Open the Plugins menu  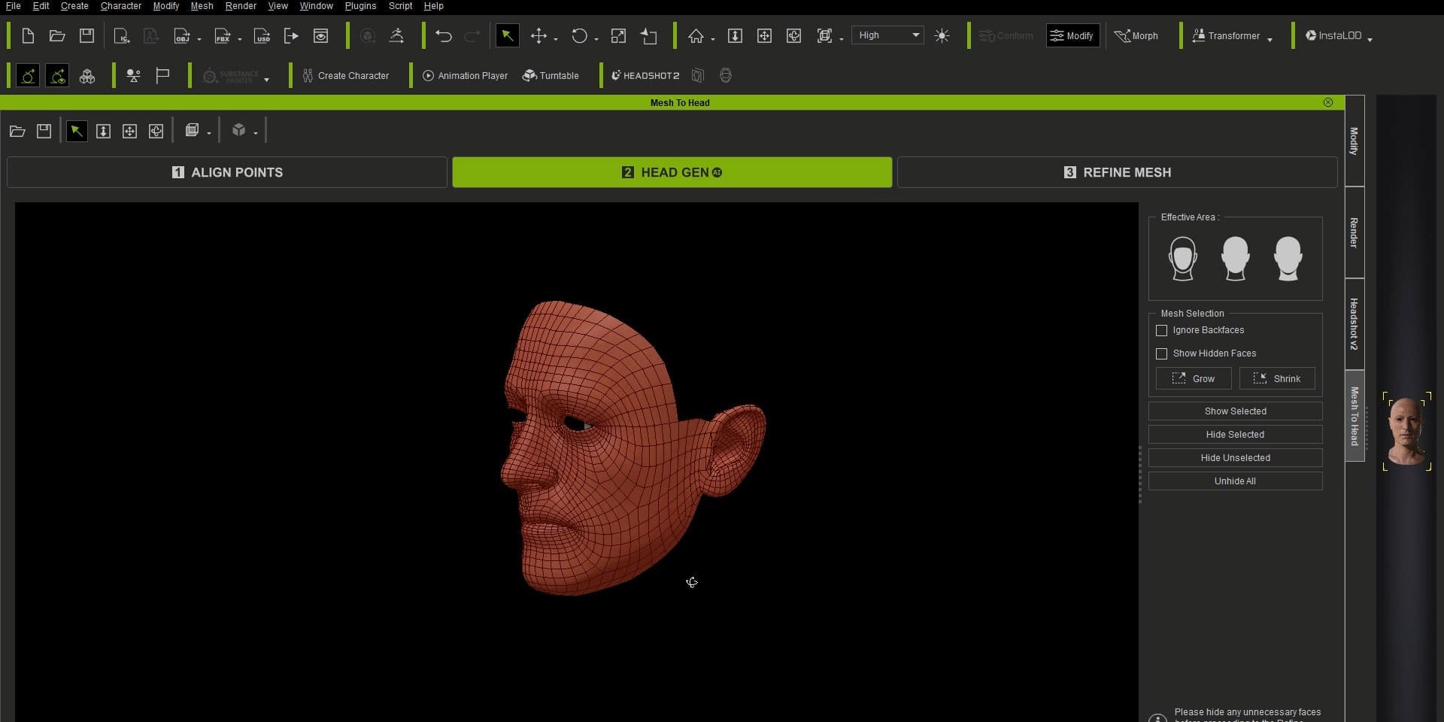click(359, 6)
